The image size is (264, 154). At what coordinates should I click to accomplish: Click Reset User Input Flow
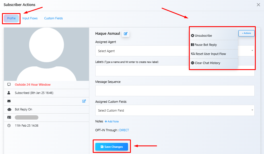click(211, 54)
